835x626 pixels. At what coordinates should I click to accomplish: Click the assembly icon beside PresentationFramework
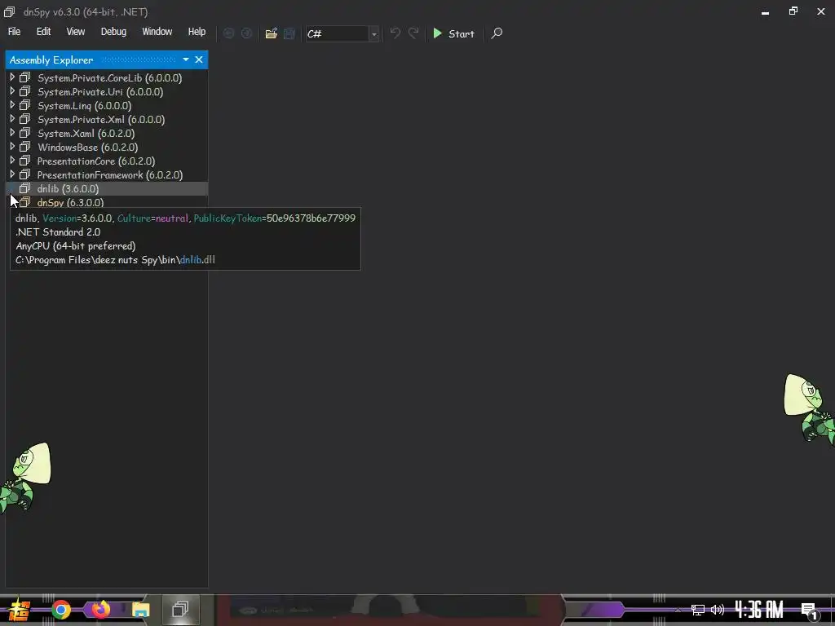click(25, 174)
